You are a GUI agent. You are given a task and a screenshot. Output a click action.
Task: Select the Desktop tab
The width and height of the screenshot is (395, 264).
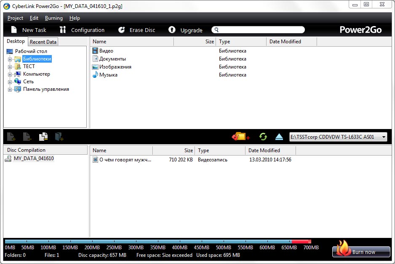coord(16,41)
